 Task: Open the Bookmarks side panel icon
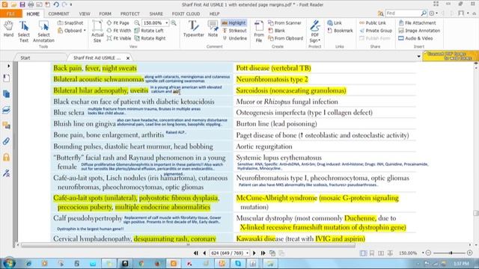click(6, 78)
